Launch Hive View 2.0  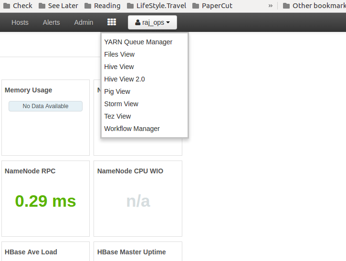click(x=125, y=79)
